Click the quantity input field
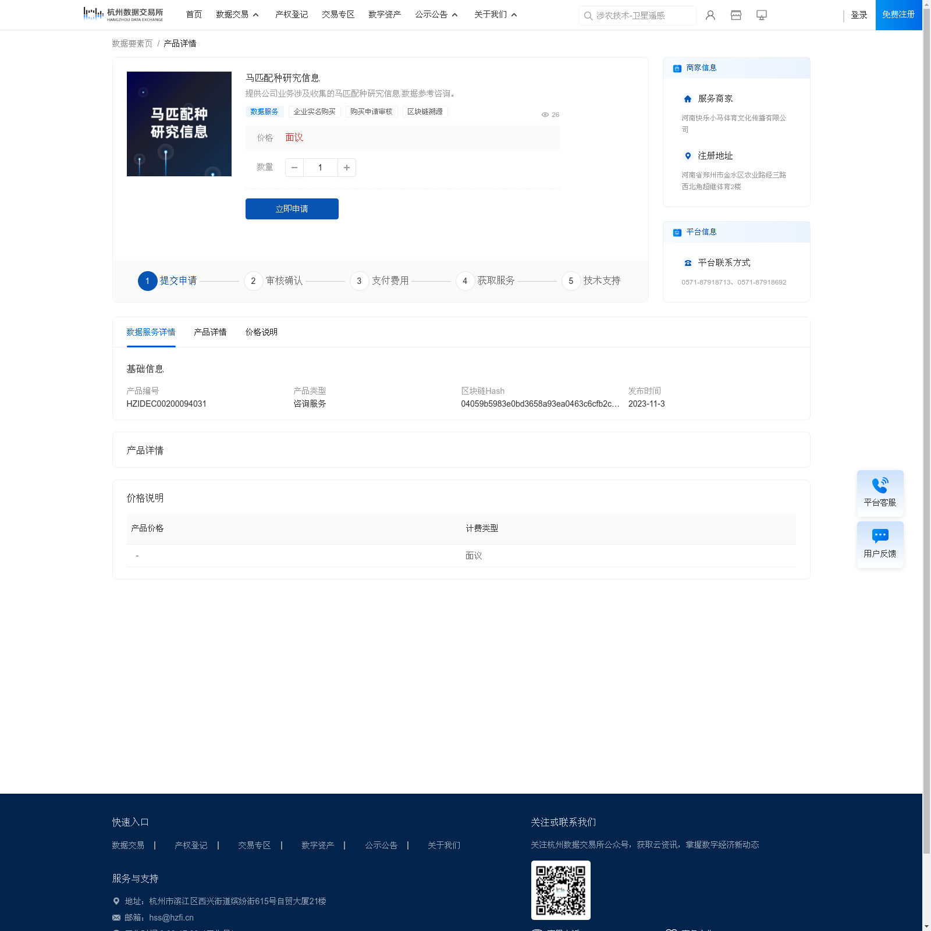This screenshot has height=931, width=931. (321, 168)
